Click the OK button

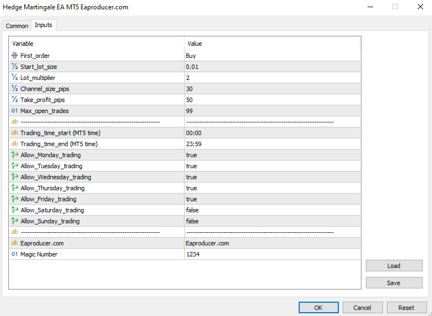click(318, 308)
